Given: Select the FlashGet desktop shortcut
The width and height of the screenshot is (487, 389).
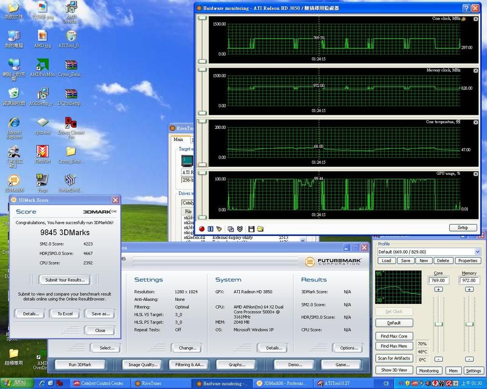Looking at the screenshot, I should tap(42, 154).
